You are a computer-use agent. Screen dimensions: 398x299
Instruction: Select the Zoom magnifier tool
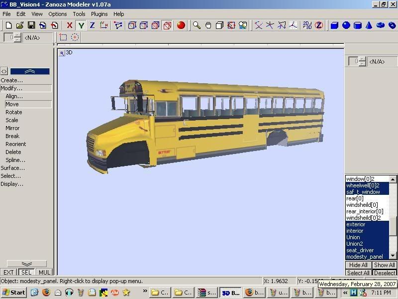tap(197, 25)
